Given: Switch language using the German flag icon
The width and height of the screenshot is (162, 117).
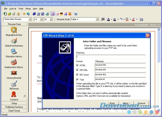Looking at the screenshot, I should point(61,14).
